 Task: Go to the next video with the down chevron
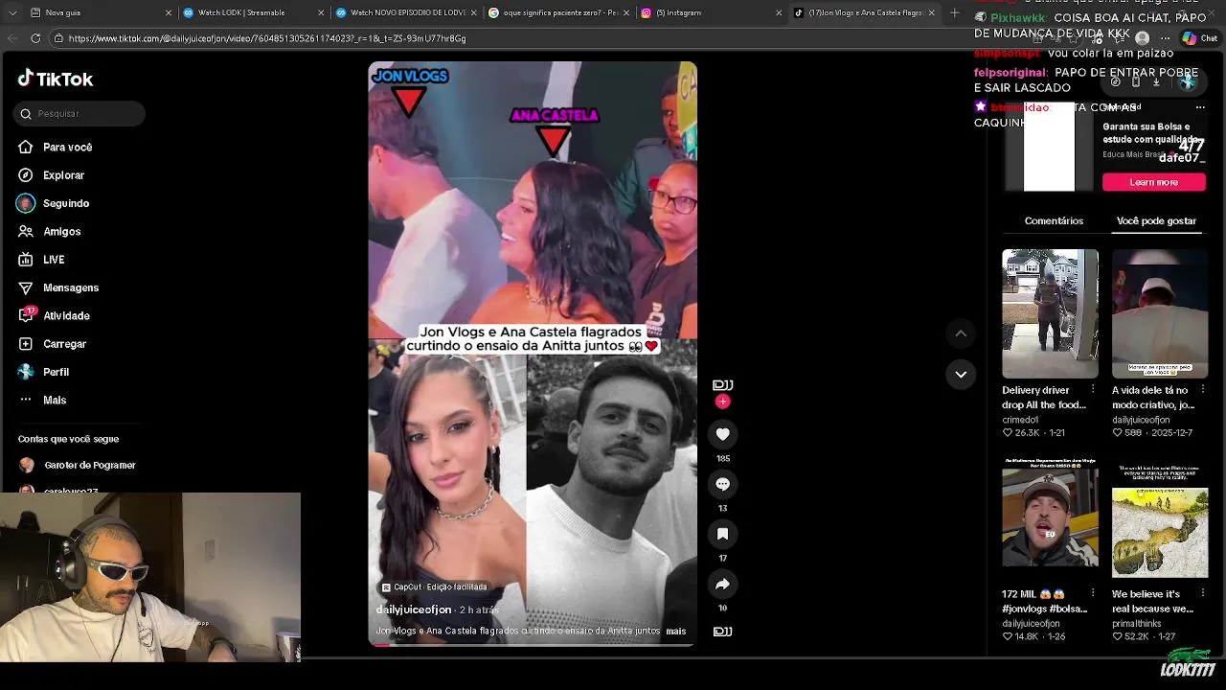(961, 374)
